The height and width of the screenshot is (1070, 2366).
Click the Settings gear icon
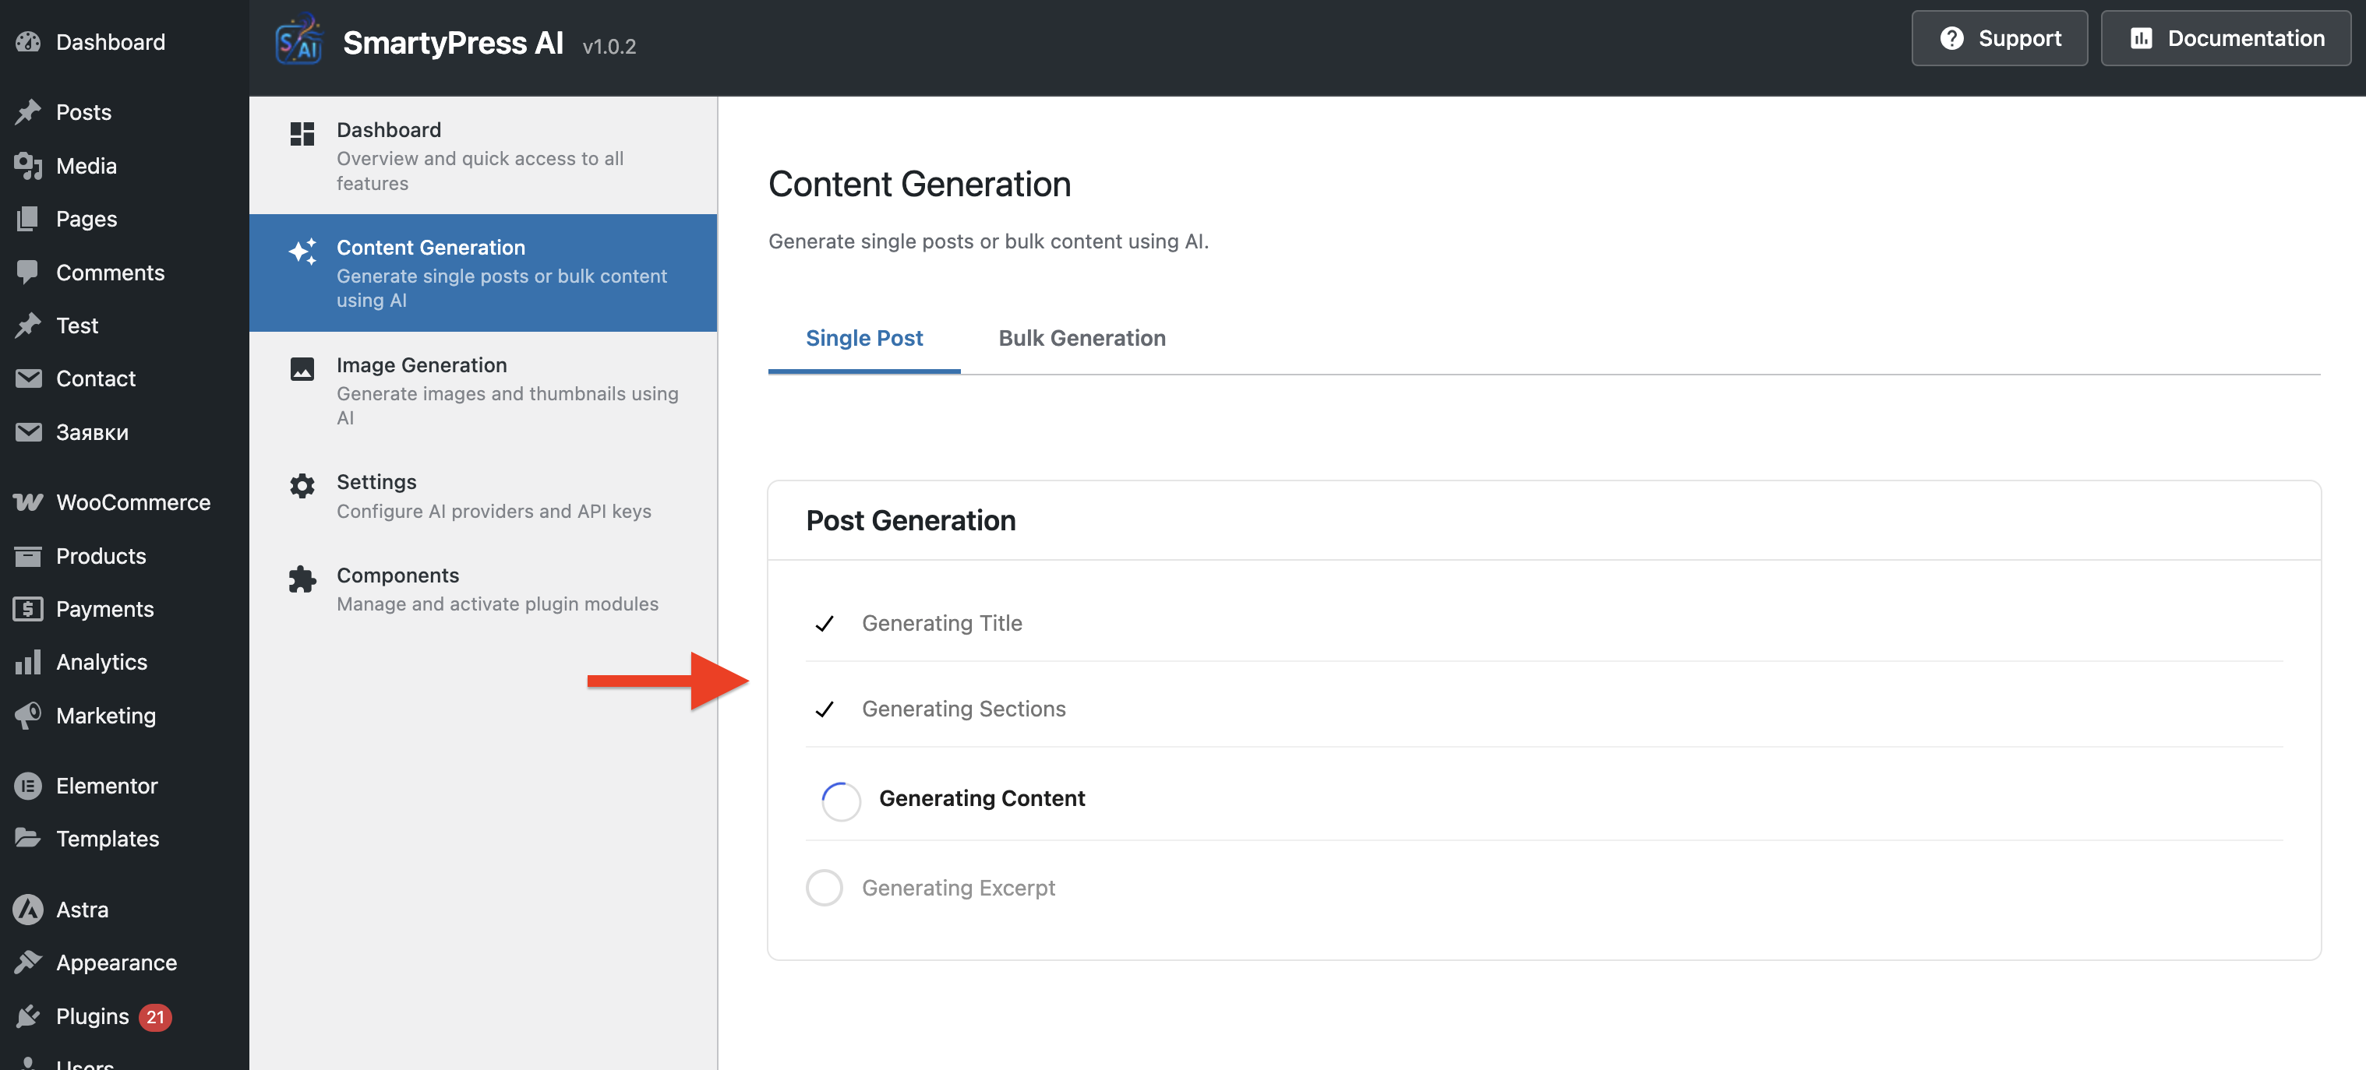point(302,485)
